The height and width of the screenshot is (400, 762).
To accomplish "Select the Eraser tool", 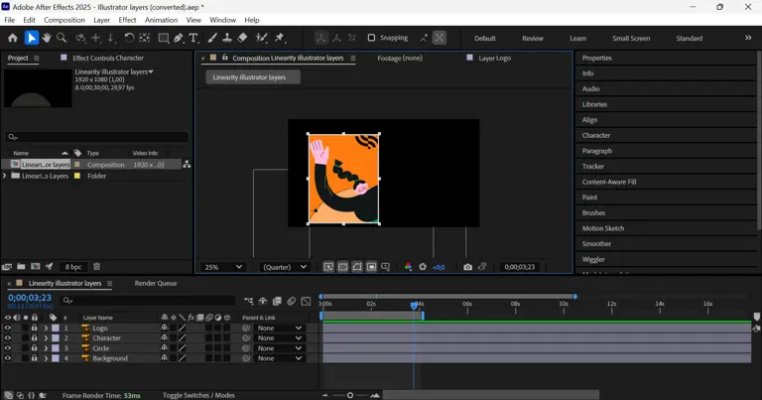I will pos(242,38).
